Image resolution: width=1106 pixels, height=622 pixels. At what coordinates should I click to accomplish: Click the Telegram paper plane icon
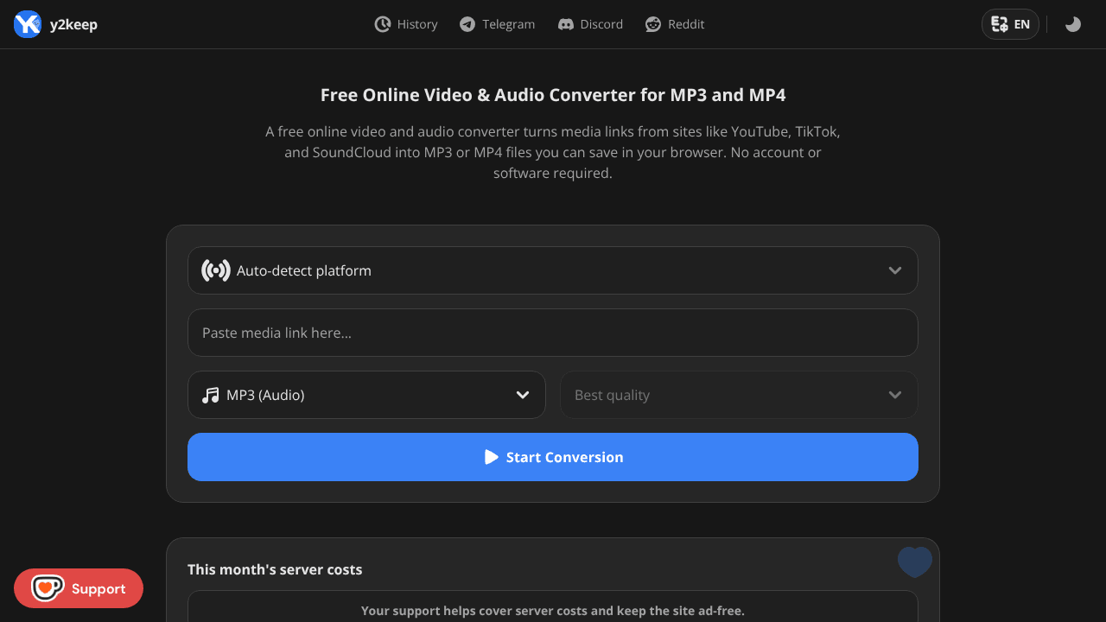[467, 24]
